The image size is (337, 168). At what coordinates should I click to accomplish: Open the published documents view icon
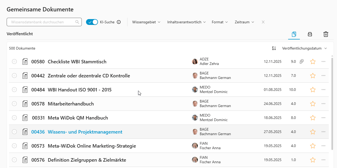pyautogui.click(x=294, y=34)
